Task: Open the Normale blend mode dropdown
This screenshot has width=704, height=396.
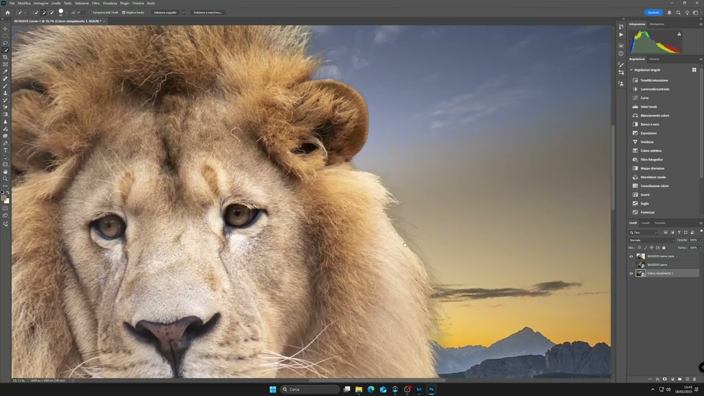Action: click(x=652, y=240)
